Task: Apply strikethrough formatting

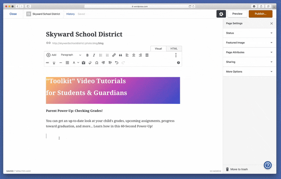Action: pos(47,62)
